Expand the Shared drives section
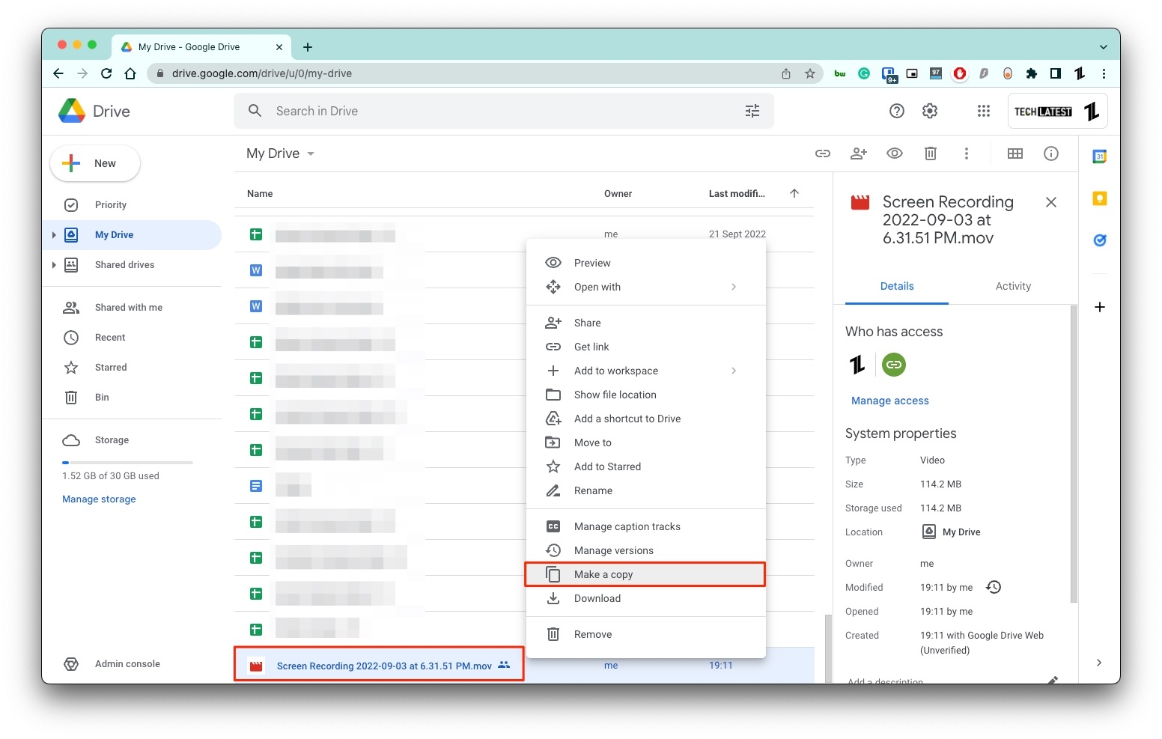Viewport: 1162px width, 739px height. 53,264
